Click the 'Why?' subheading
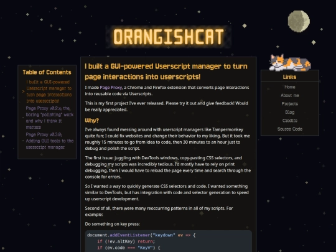This screenshot has height=252, width=336. coord(91,121)
